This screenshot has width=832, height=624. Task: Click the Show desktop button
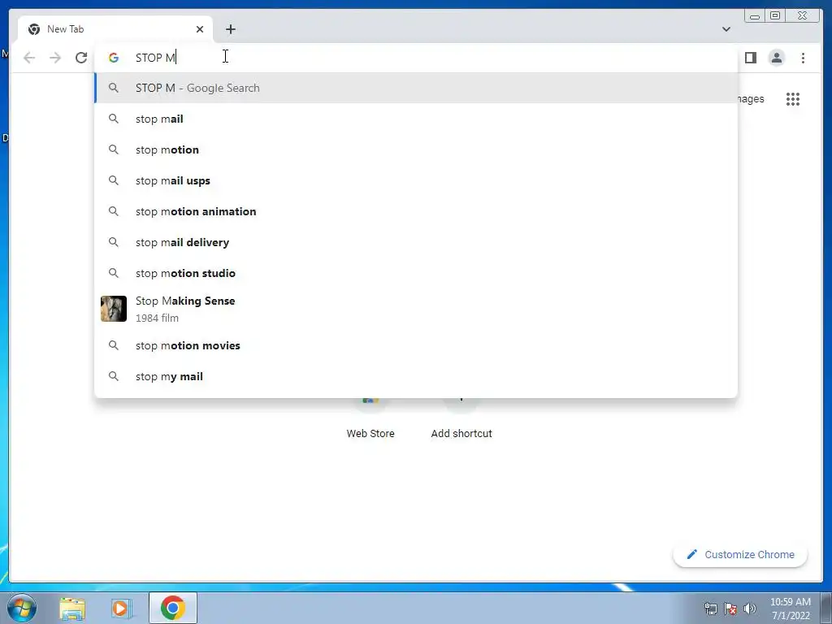coord(826,608)
